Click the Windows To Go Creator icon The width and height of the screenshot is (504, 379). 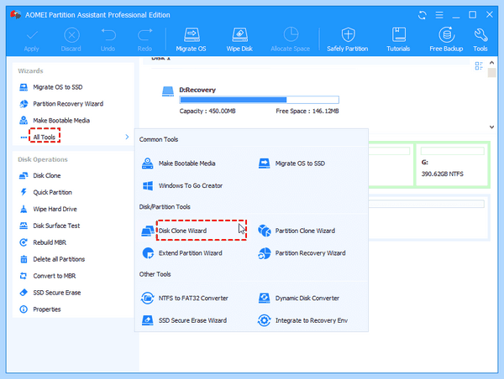pos(148,186)
